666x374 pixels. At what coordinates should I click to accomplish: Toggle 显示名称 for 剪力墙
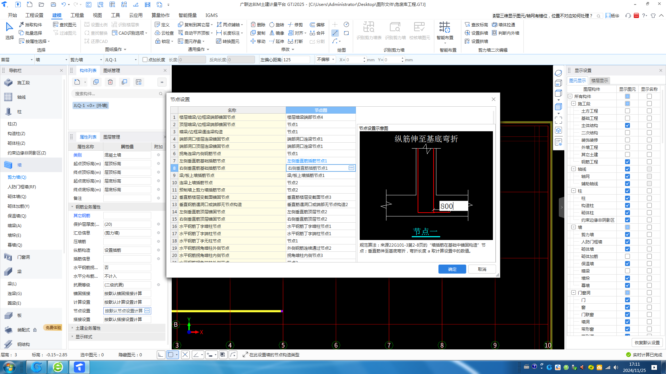point(649,234)
